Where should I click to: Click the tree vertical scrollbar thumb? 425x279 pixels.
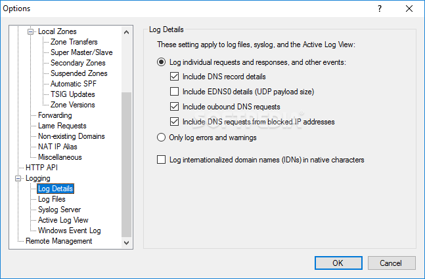tap(126, 164)
